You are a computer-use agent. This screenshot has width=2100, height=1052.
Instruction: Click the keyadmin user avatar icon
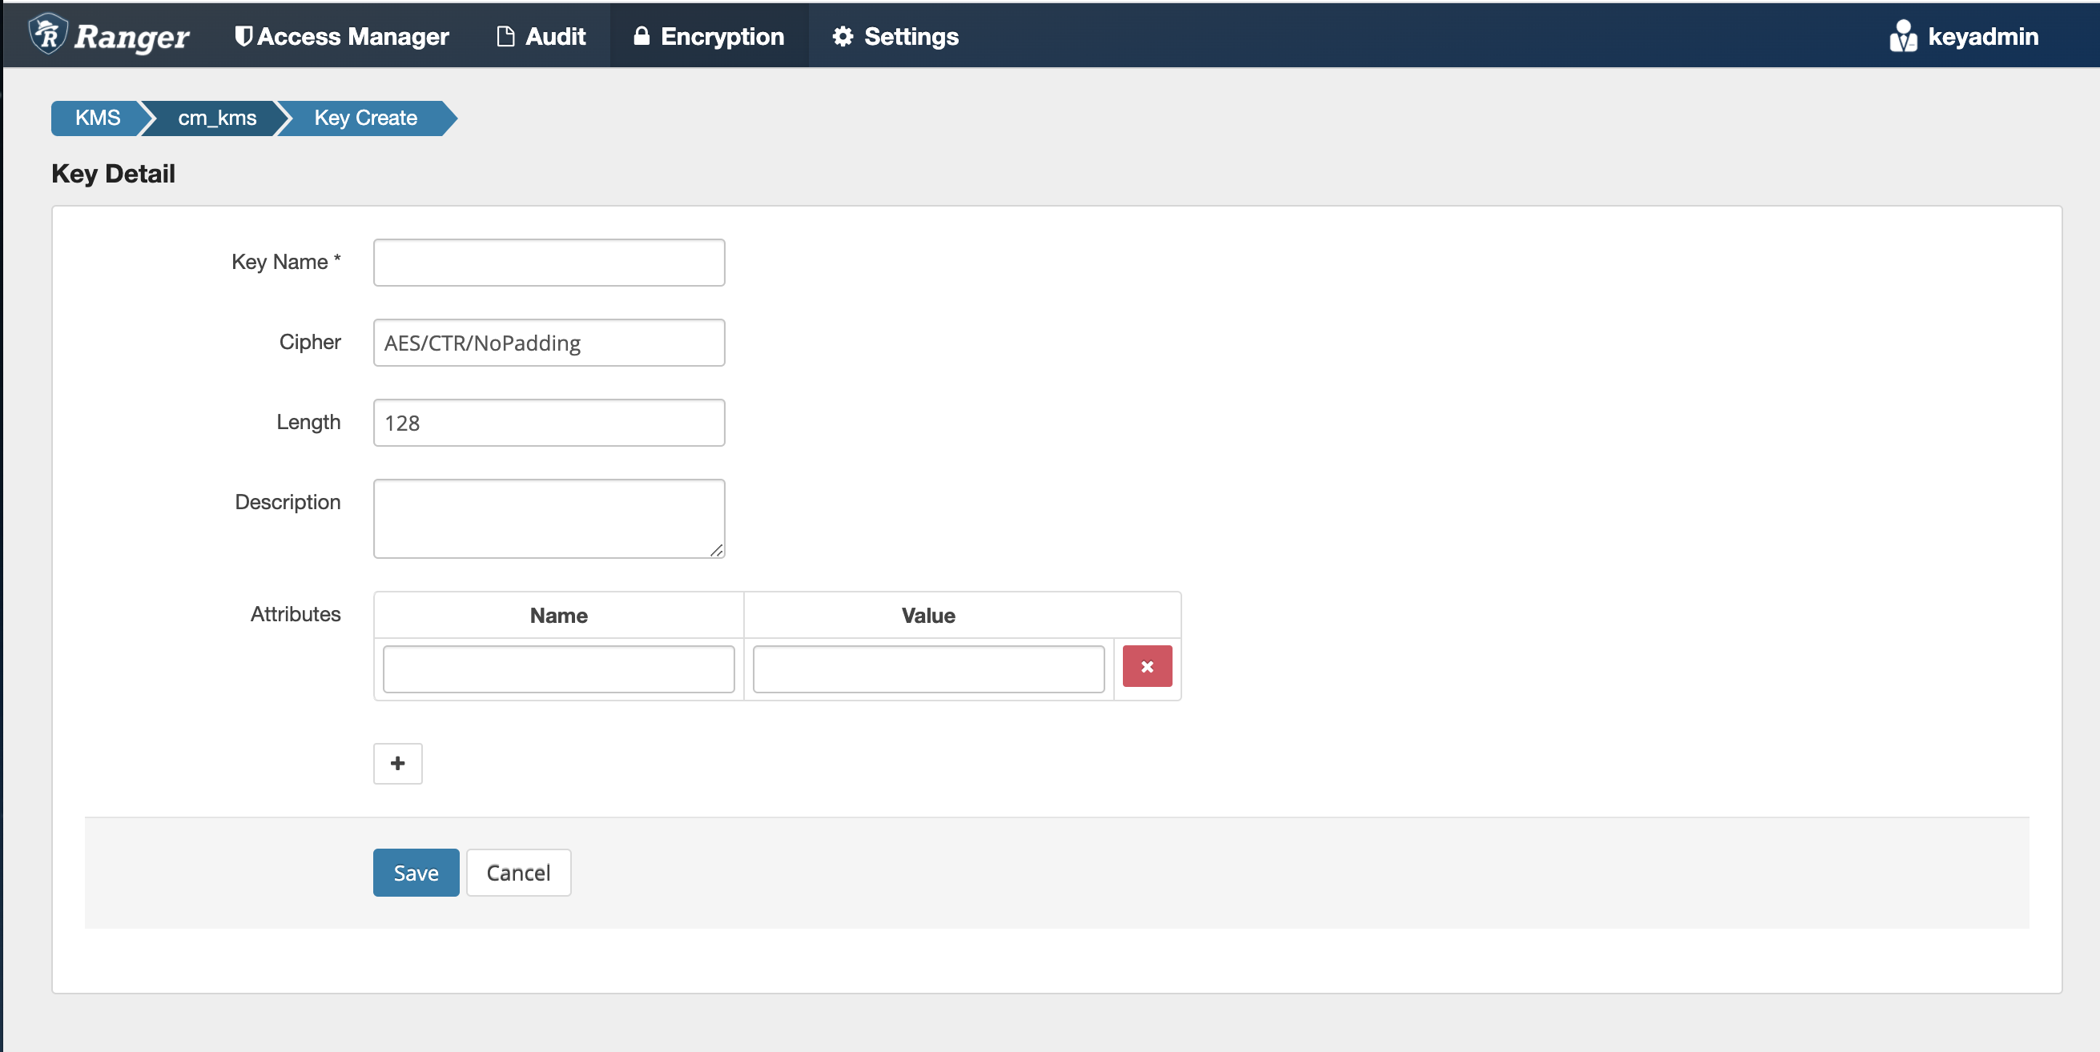(x=1903, y=37)
